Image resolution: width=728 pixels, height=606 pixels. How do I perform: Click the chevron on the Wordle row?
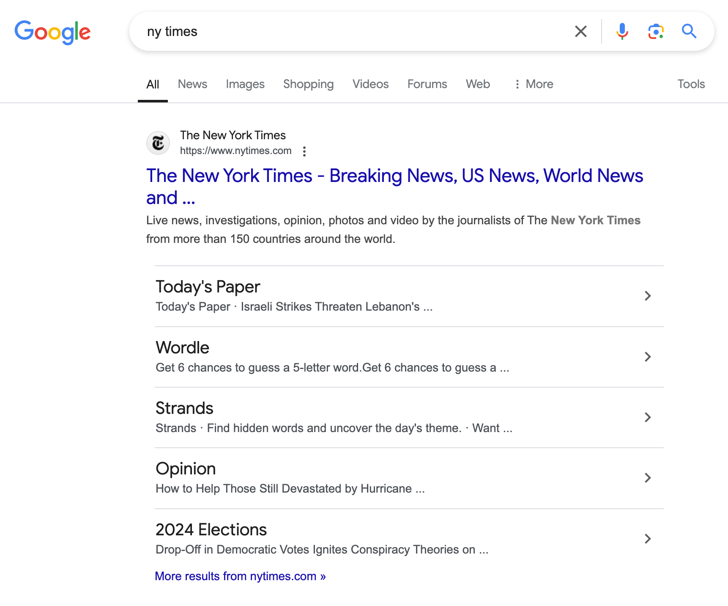(648, 357)
